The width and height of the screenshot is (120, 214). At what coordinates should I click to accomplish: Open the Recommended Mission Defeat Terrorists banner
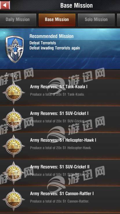60,49
